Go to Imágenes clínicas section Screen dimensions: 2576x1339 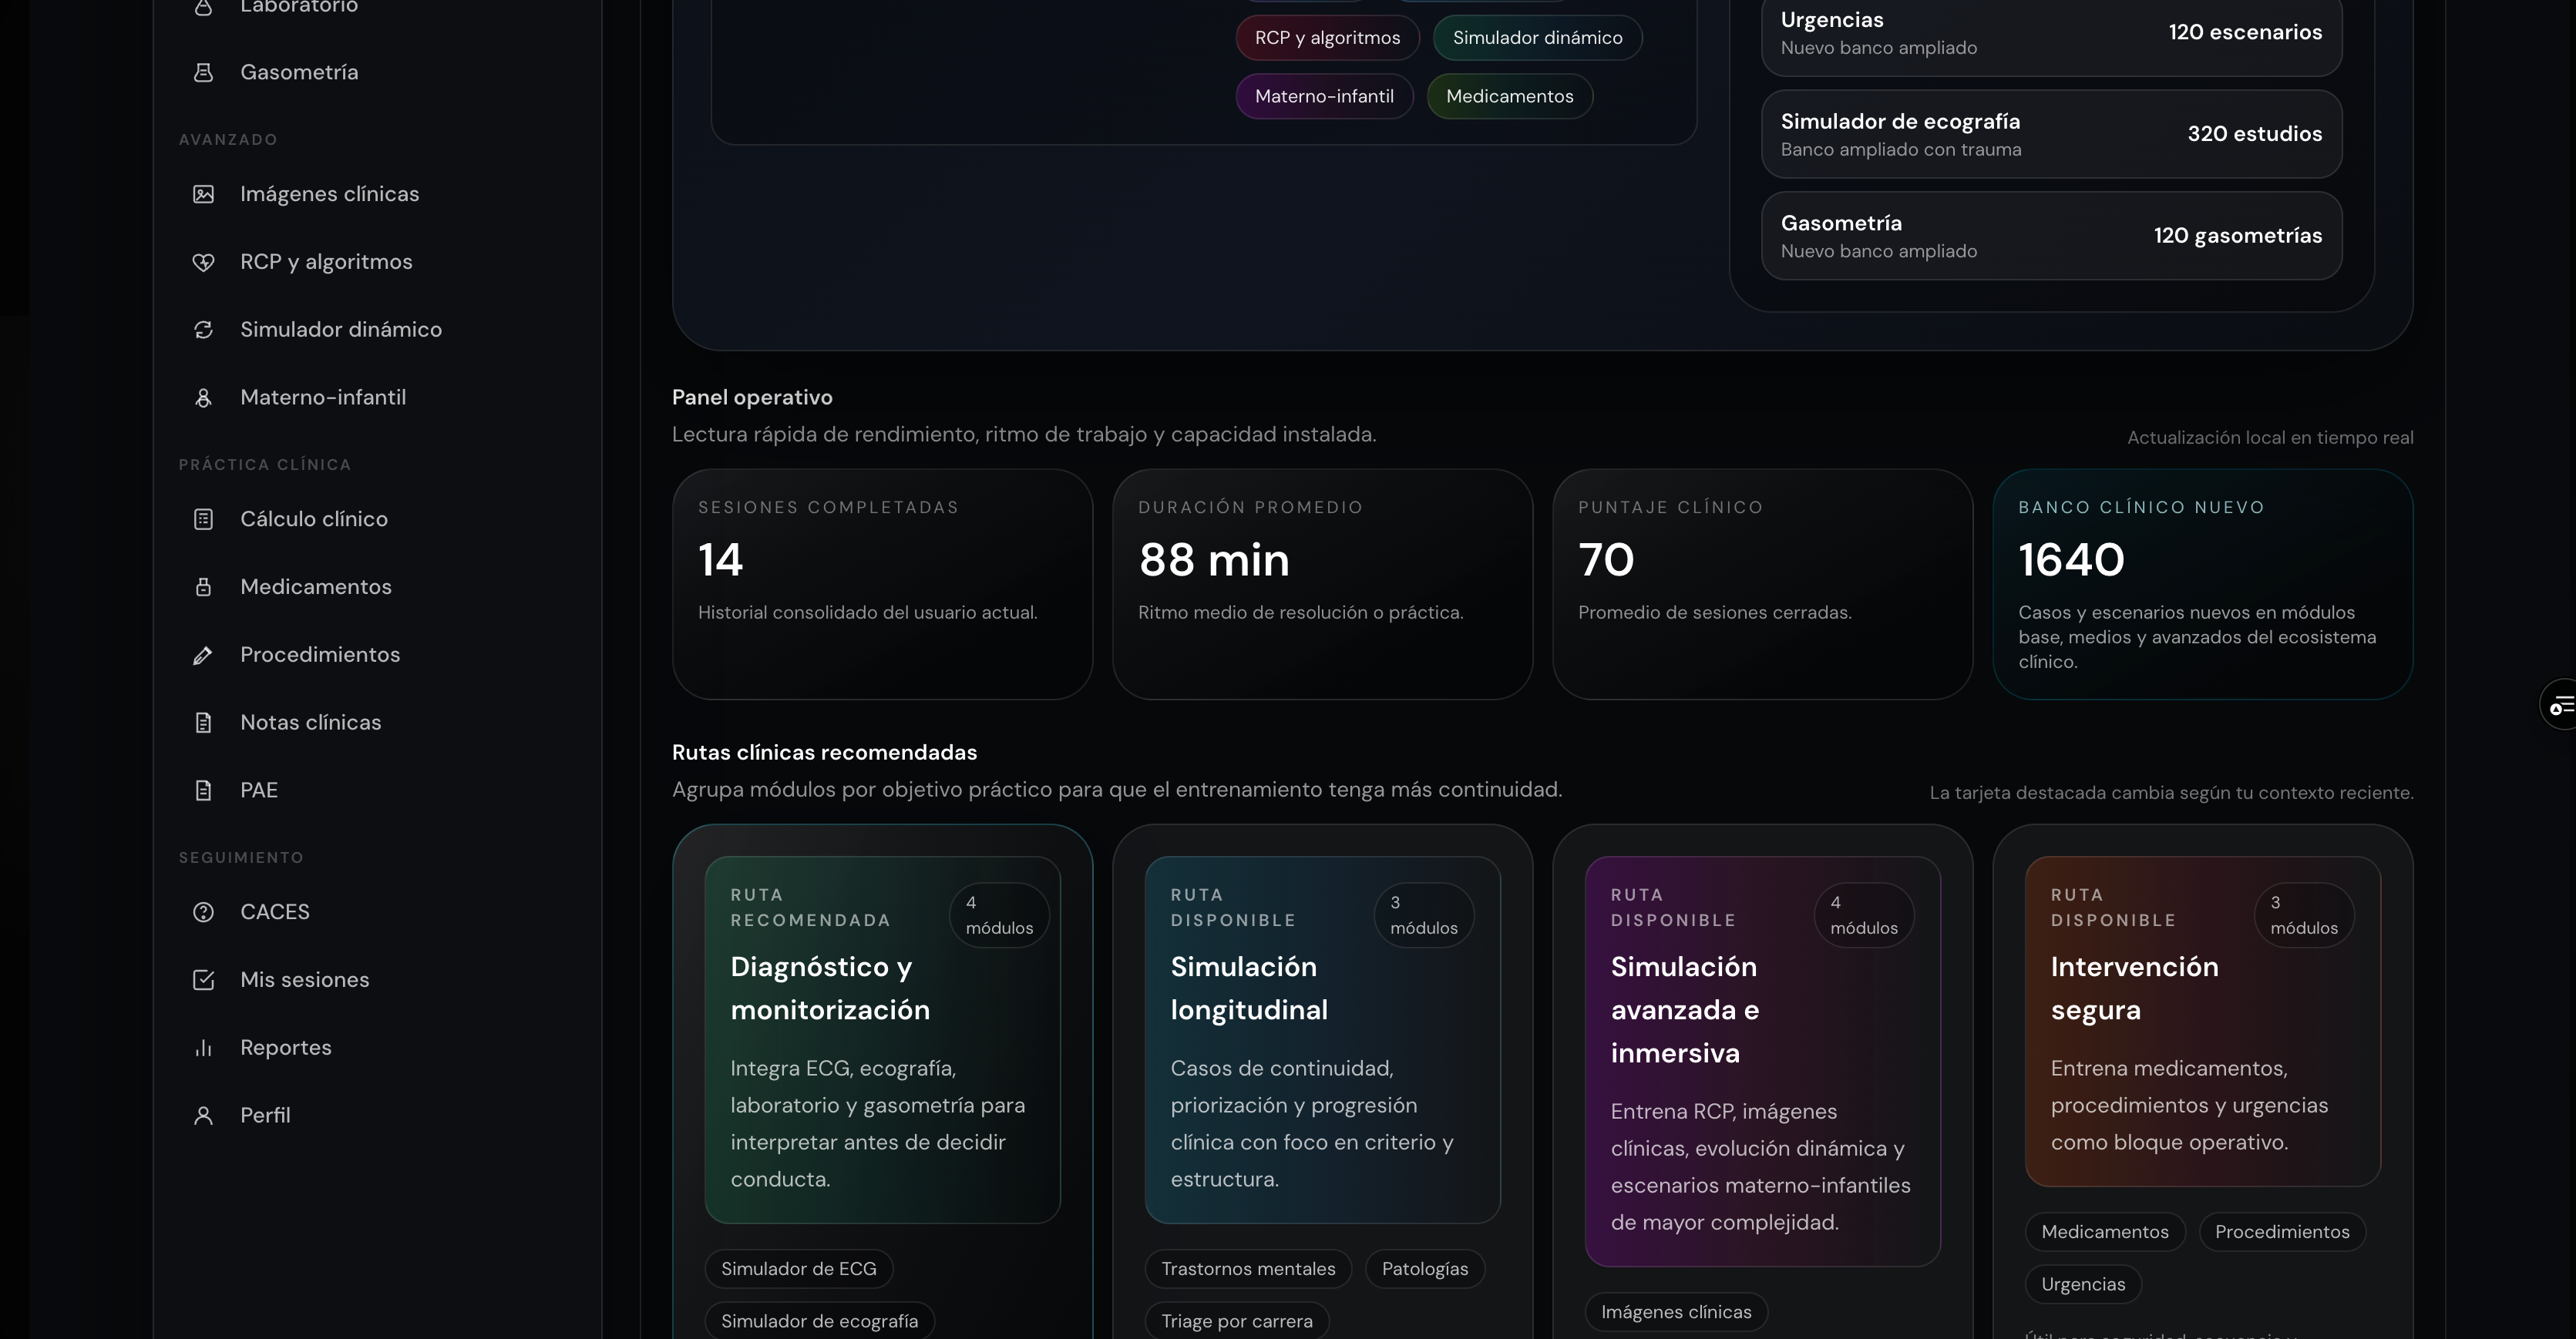[x=378, y=194]
